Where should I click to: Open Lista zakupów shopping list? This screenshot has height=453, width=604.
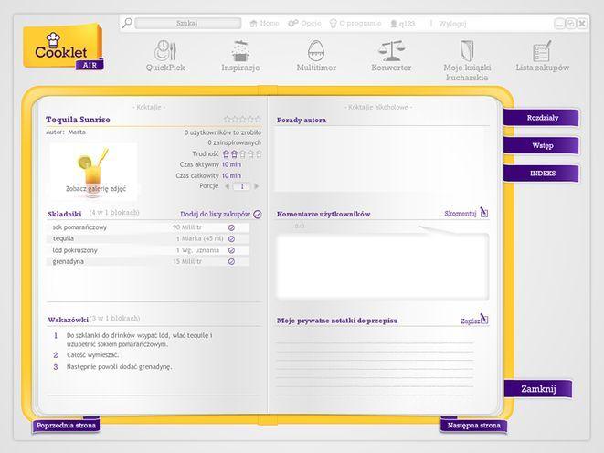click(543, 56)
